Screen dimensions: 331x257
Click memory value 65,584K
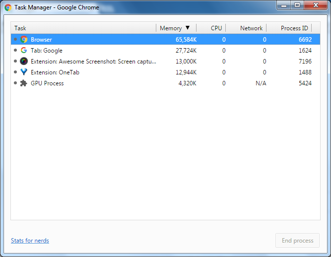(186, 40)
